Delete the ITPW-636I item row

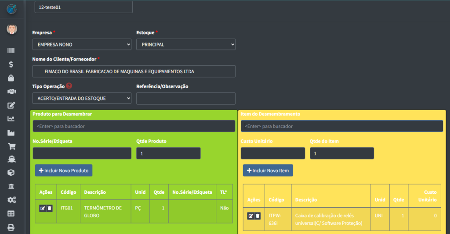pyautogui.click(x=258, y=216)
